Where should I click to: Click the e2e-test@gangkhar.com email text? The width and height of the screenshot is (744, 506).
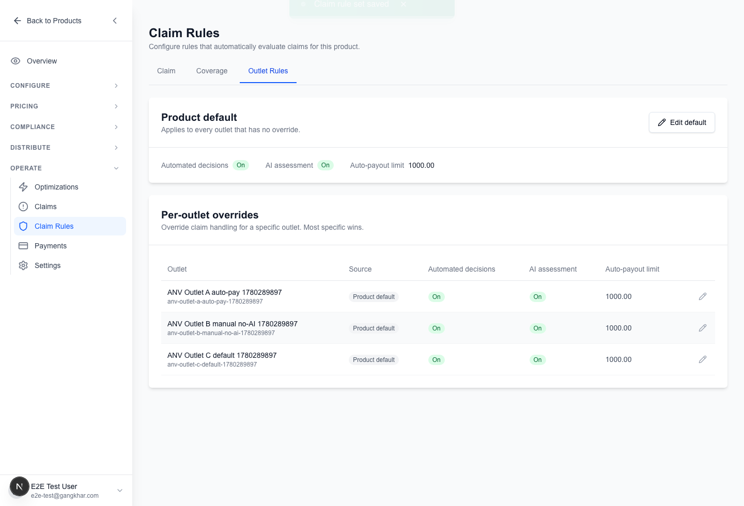point(65,496)
